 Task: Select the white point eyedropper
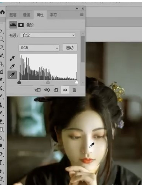12,75
